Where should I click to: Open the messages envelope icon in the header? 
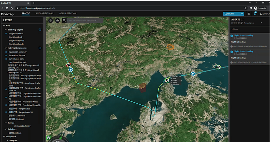point(248,14)
